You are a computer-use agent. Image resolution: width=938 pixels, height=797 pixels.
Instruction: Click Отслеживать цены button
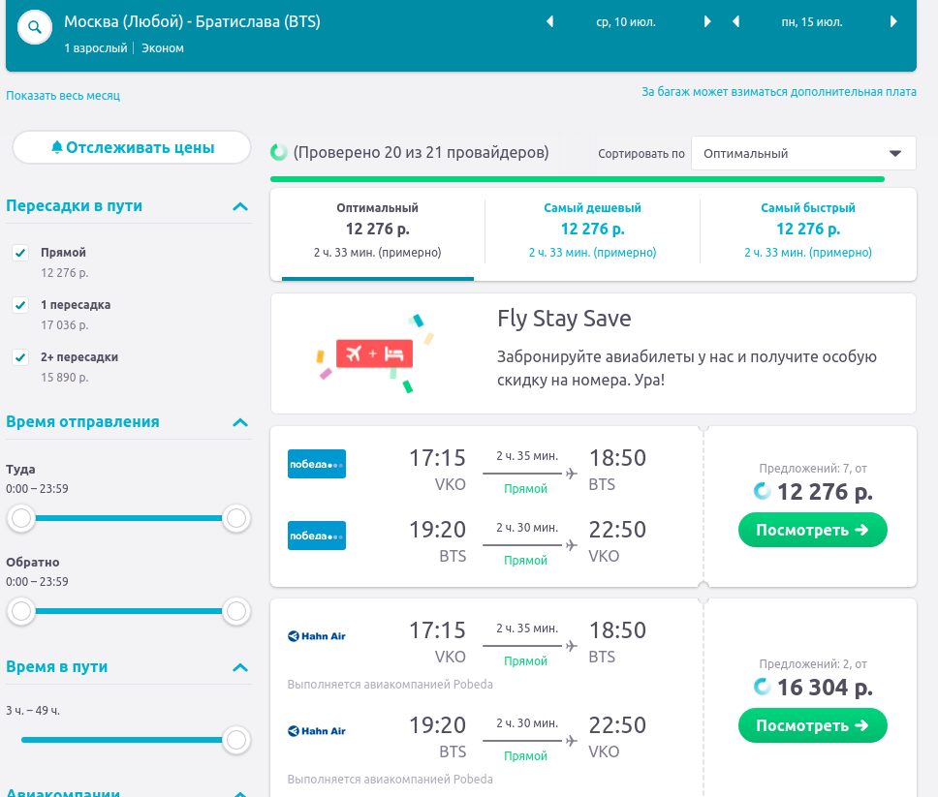[x=132, y=147]
